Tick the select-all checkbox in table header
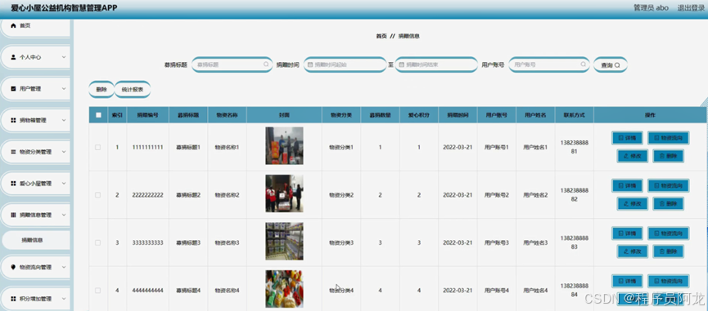 click(x=98, y=115)
